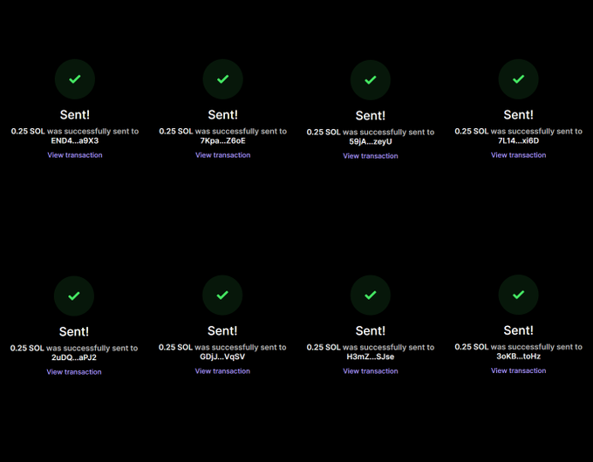Click the 0.25 SOL amount above 2uDQ...aPJ2
The width and height of the screenshot is (593, 462).
pyautogui.click(x=27, y=348)
